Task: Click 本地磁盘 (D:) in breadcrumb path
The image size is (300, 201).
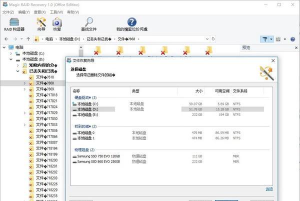Action: [69, 39]
